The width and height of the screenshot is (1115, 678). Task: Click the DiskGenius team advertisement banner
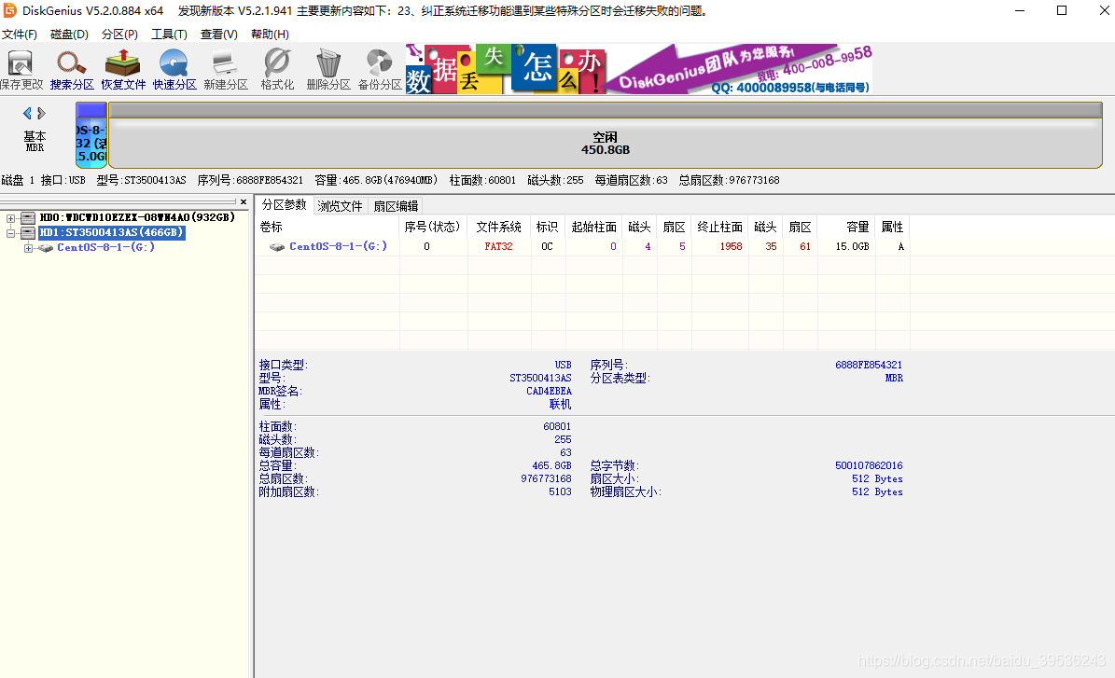740,70
